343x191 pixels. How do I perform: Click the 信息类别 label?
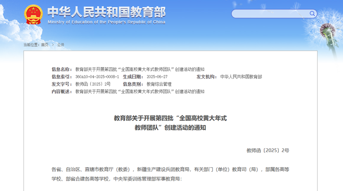point(133,84)
